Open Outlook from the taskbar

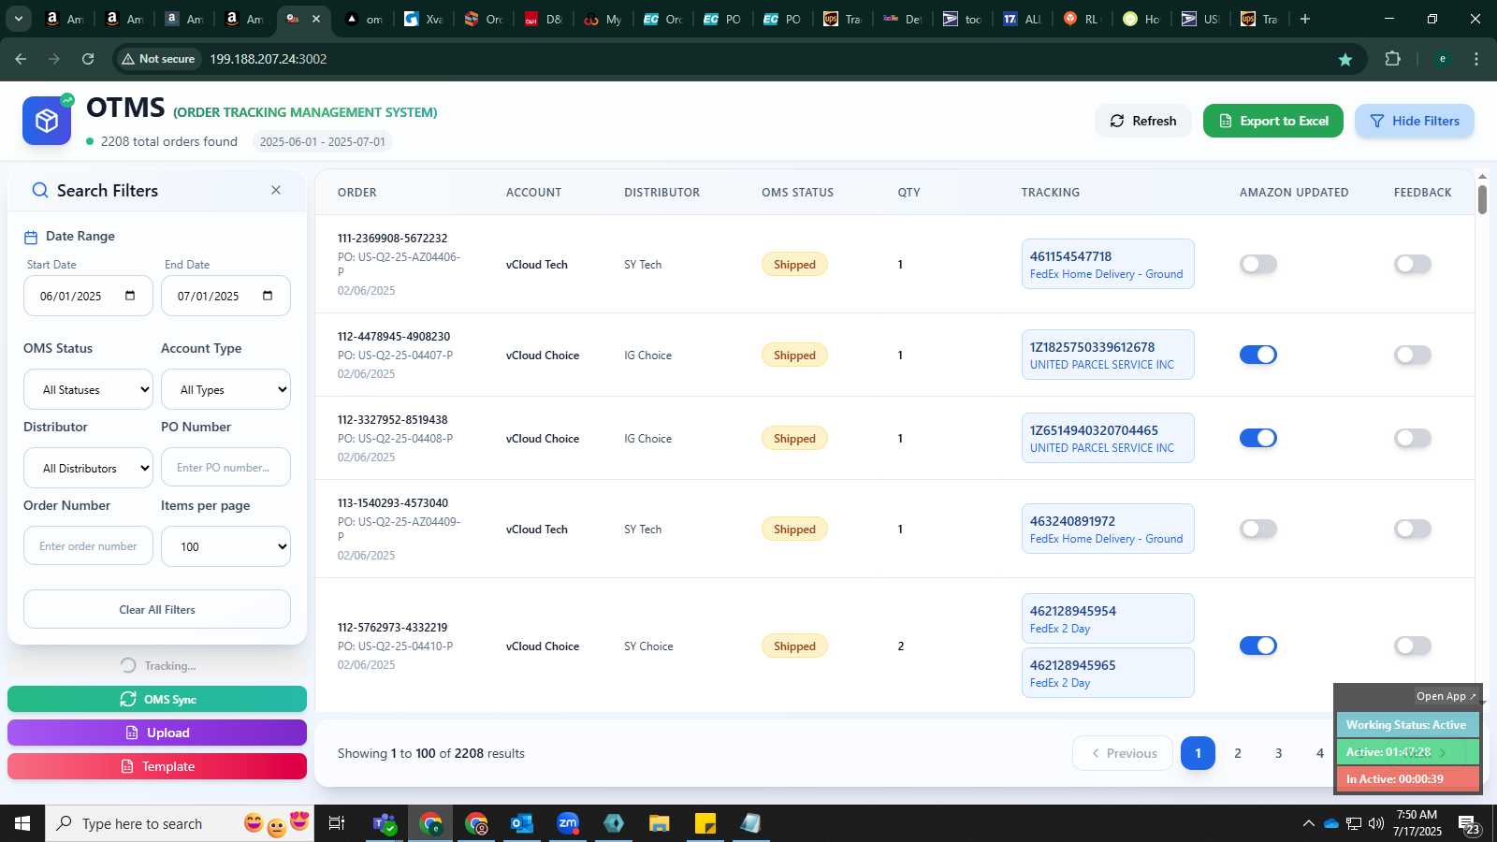tap(521, 823)
